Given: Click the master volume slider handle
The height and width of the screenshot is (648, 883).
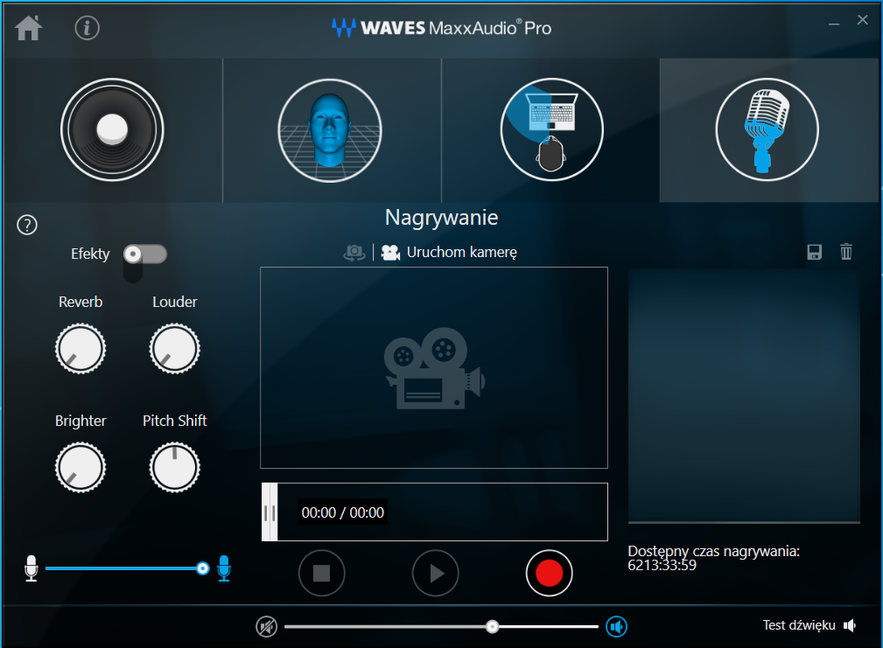Looking at the screenshot, I should [493, 626].
